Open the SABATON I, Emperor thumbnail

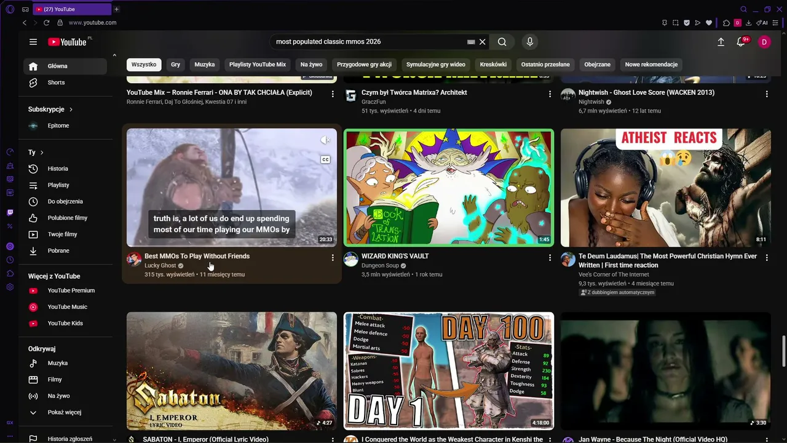click(232, 371)
